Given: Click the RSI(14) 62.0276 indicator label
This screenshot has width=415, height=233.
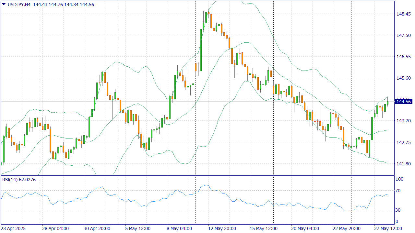Looking at the screenshot, I should 19,179.
